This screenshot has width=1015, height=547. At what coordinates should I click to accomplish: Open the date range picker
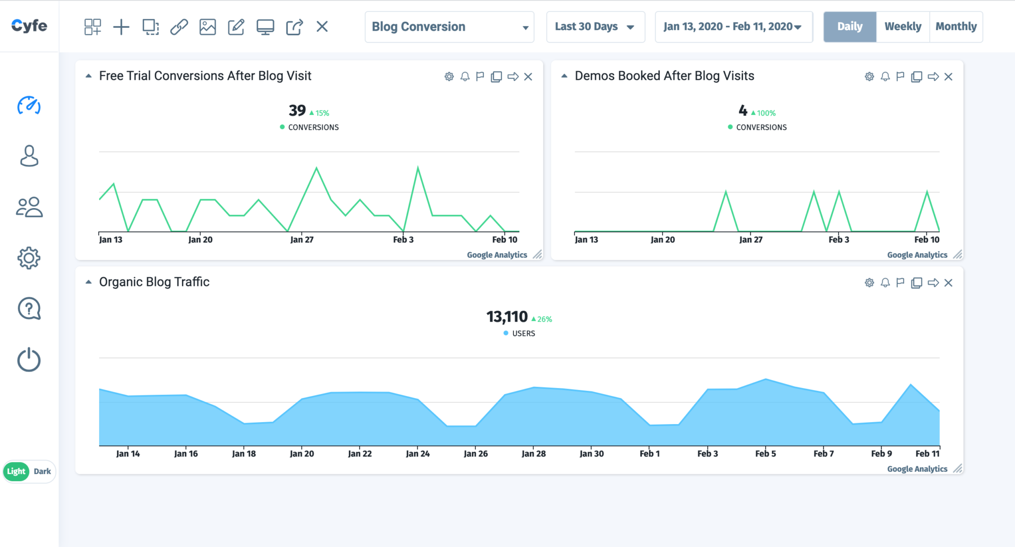click(x=733, y=27)
